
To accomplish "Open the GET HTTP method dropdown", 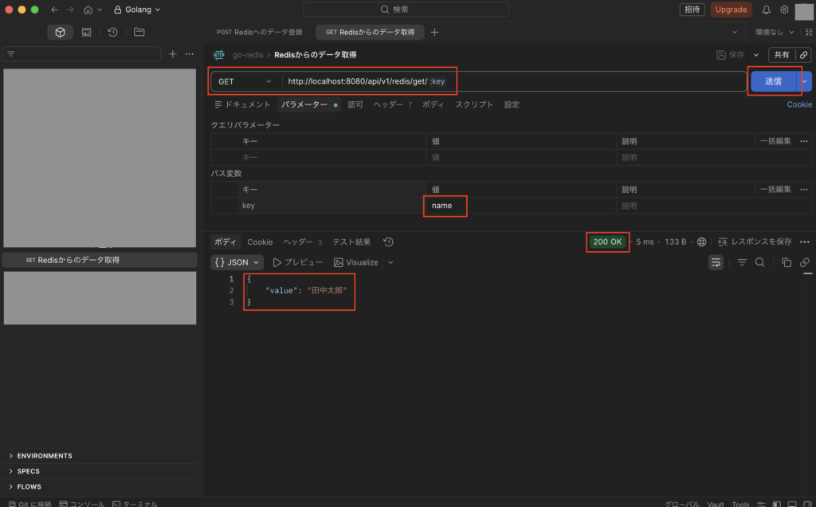I will pos(245,81).
